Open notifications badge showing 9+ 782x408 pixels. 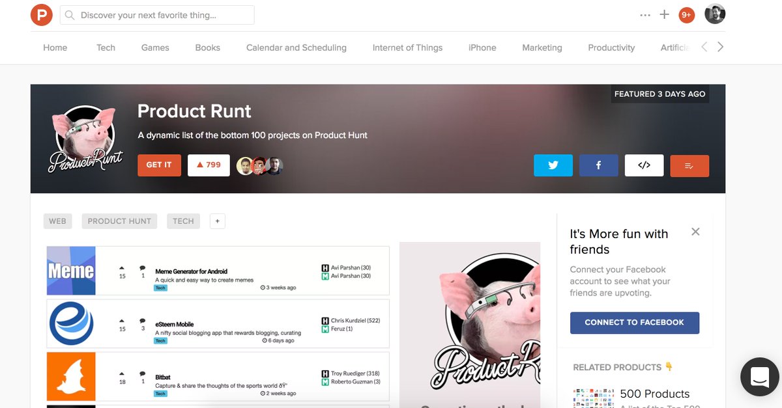[x=686, y=15]
